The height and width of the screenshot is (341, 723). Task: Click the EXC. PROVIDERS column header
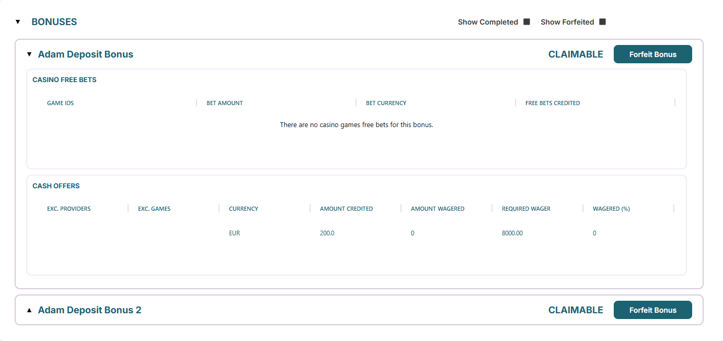click(x=68, y=209)
